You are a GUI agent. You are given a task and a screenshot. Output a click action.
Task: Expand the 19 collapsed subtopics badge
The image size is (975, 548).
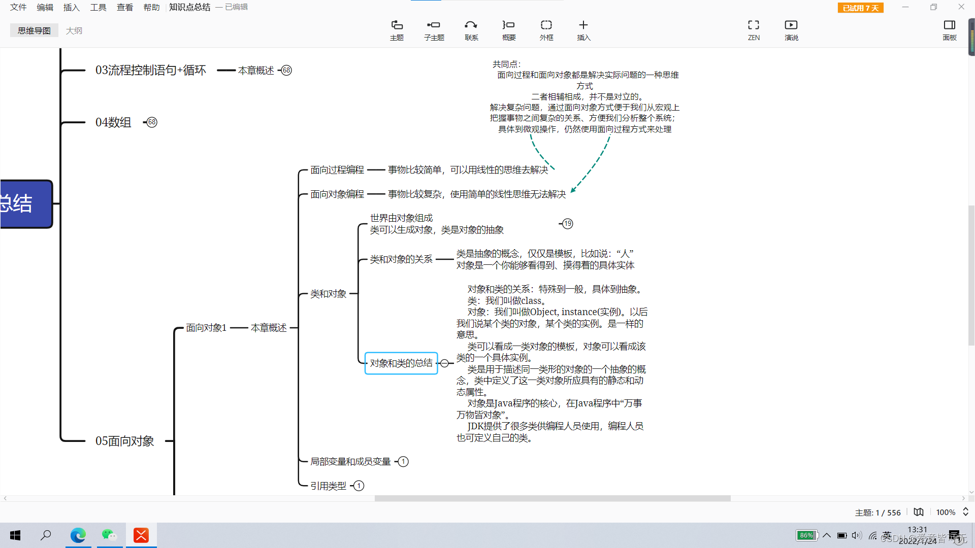point(568,224)
